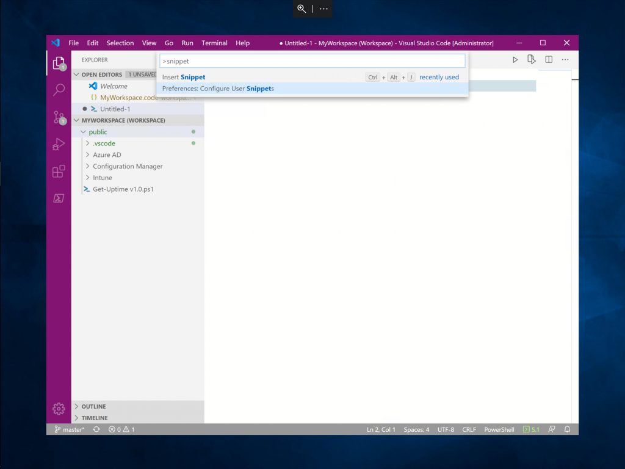Click the UTF-8 encoding setting
Image resolution: width=625 pixels, height=469 pixels.
[446, 429]
